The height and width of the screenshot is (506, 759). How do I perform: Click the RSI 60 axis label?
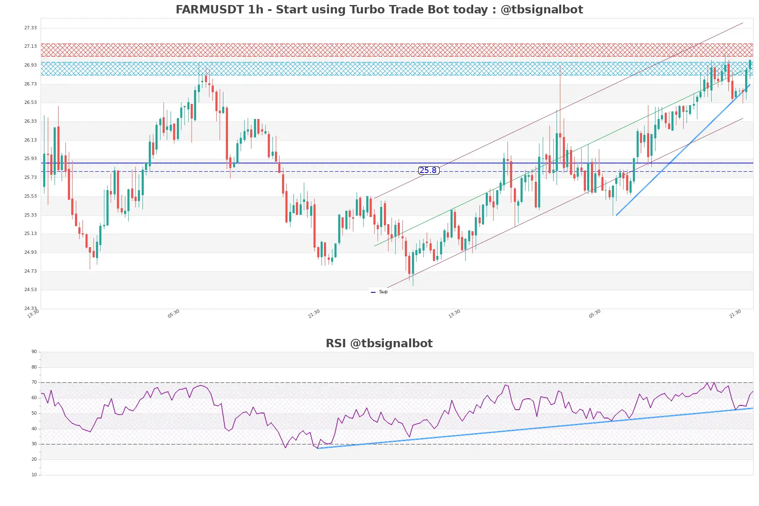[x=34, y=398]
